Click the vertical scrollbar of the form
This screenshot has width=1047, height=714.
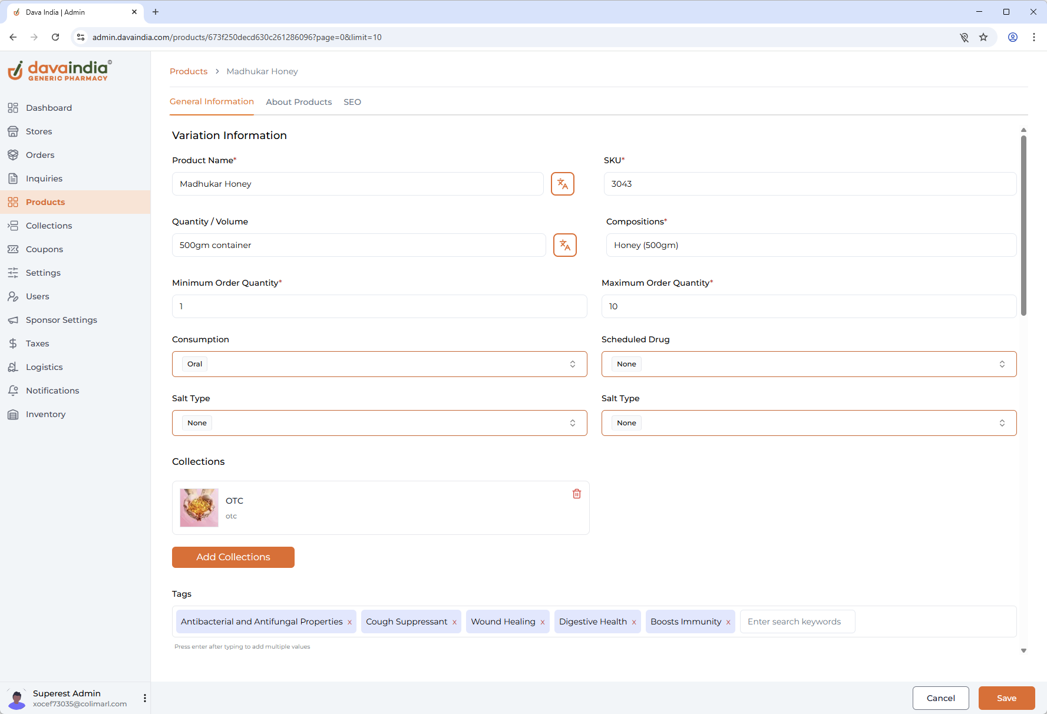(1023, 224)
